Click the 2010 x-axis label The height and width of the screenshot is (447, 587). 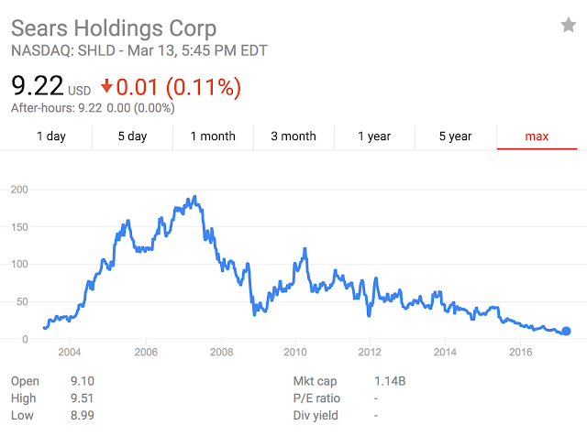pyautogui.click(x=294, y=352)
